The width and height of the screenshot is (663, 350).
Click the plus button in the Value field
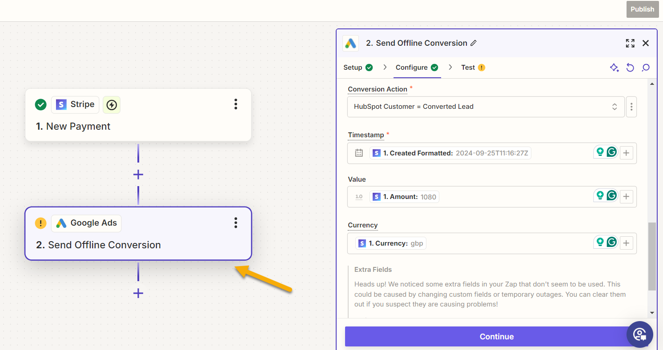(627, 197)
